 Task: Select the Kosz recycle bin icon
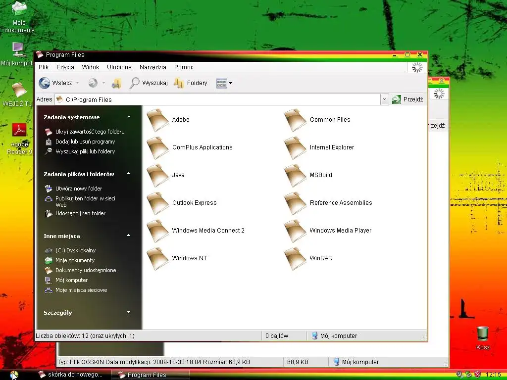coord(483,338)
